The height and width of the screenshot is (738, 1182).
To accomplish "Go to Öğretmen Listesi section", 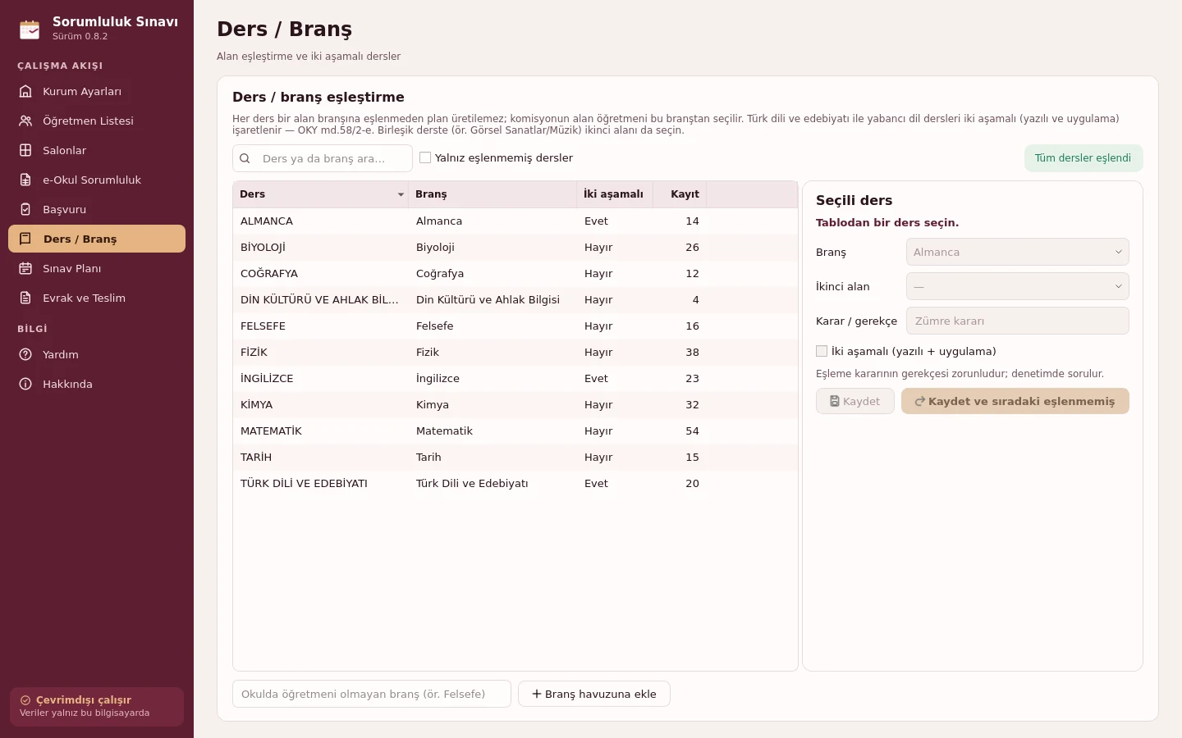I will [97, 121].
